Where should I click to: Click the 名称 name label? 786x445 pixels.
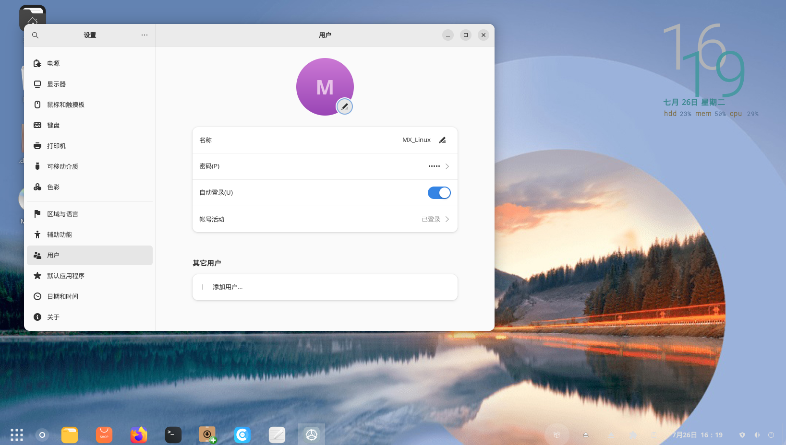pyautogui.click(x=206, y=140)
